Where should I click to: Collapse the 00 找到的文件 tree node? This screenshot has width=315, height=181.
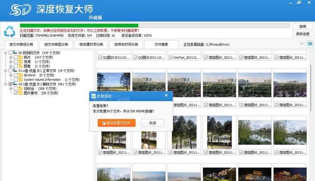click(x=5, y=53)
